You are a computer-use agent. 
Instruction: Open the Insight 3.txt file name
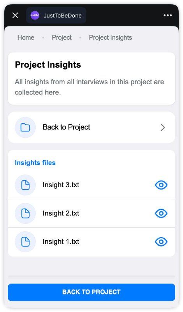[x=61, y=185]
